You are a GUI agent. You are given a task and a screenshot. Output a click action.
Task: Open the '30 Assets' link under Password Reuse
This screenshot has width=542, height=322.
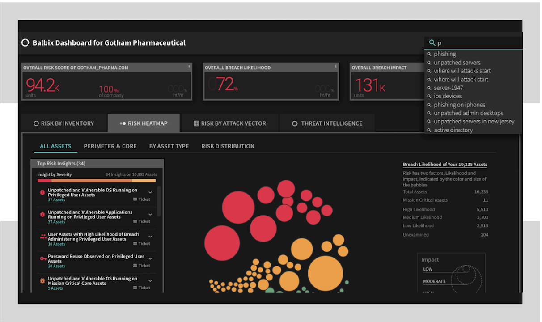pyautogui.click(x=56, y=266)
